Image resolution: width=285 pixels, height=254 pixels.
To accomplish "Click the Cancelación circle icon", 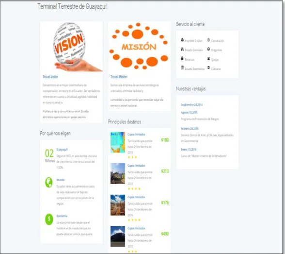I will point(208,40).
